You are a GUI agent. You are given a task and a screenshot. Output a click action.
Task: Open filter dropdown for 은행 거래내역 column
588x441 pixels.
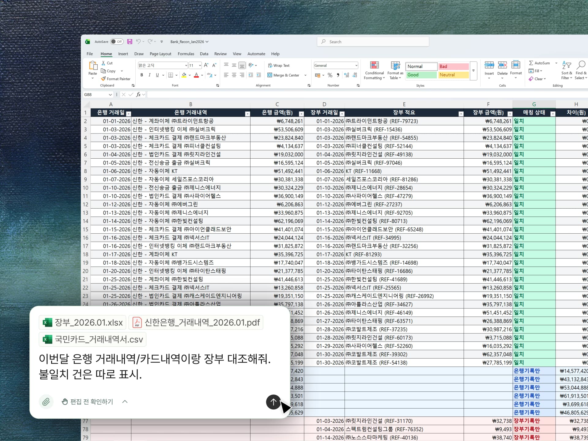coord(247,114)
